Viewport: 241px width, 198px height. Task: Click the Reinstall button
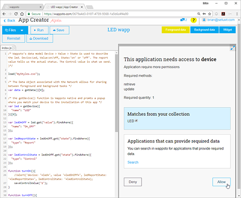pos(13,39)
